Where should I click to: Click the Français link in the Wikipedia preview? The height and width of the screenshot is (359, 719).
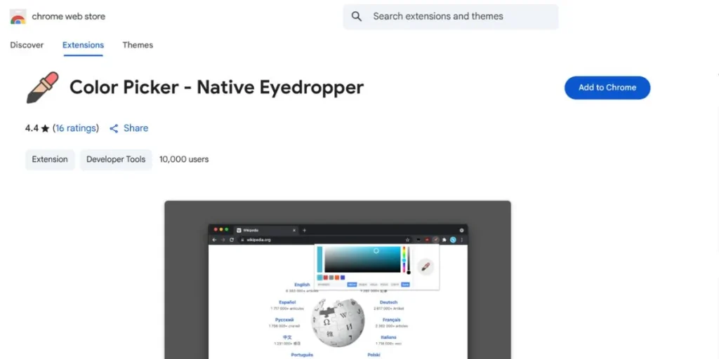click(x=391, y=320)
